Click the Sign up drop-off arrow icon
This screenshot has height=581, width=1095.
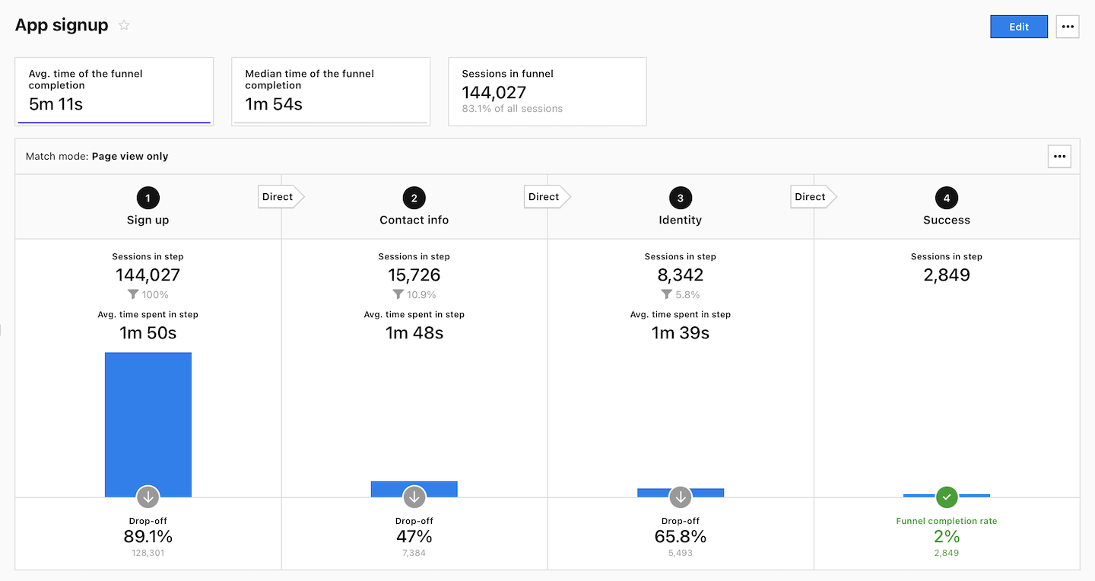coord(148,497)
